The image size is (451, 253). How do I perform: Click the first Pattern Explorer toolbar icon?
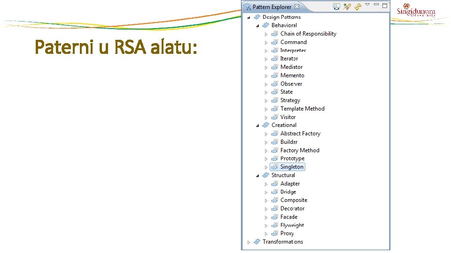coord(336,7)
